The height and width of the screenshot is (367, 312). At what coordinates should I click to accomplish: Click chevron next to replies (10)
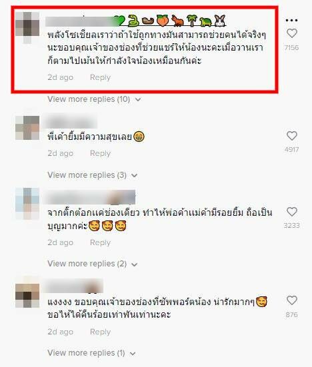138,99
